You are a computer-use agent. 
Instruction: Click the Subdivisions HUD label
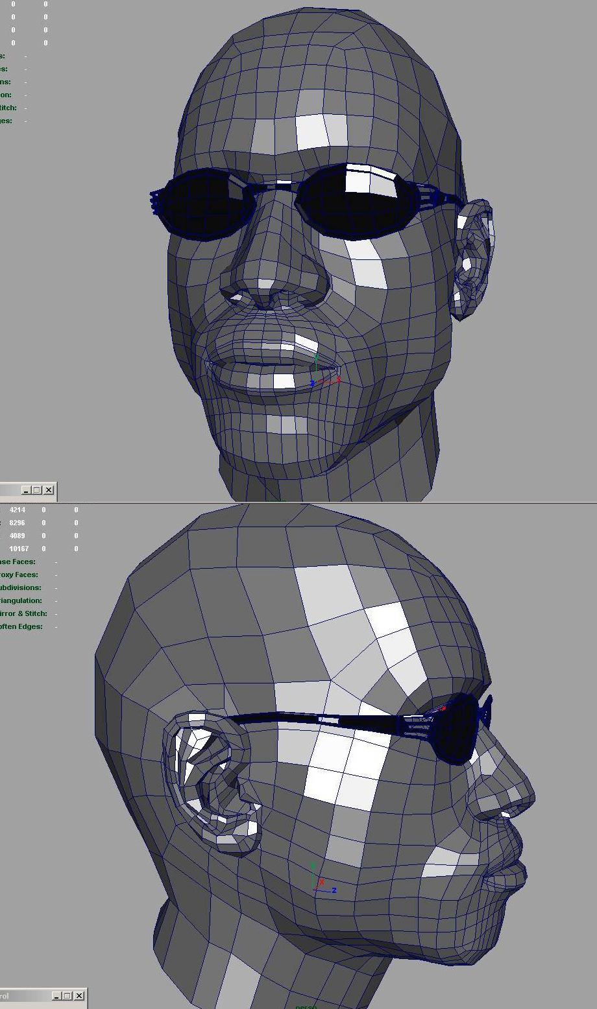click(21, 588)
